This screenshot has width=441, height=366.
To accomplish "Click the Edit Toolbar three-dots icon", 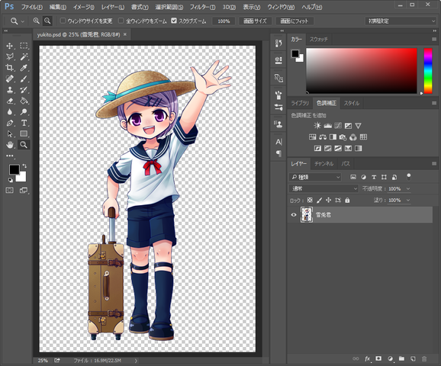I will coord(10,156).
